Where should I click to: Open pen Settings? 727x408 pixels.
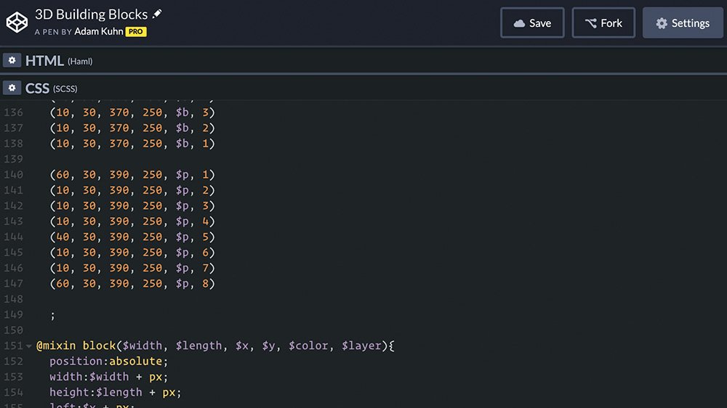coord(683,23)
